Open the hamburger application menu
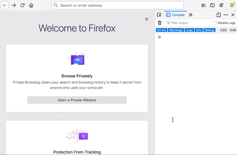Image resolution: width=237 pixels, height=155 pixels. click(x=232, y=5)
